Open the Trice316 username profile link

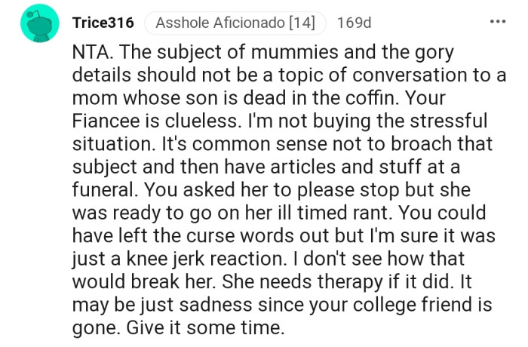[x=103, y=23]
